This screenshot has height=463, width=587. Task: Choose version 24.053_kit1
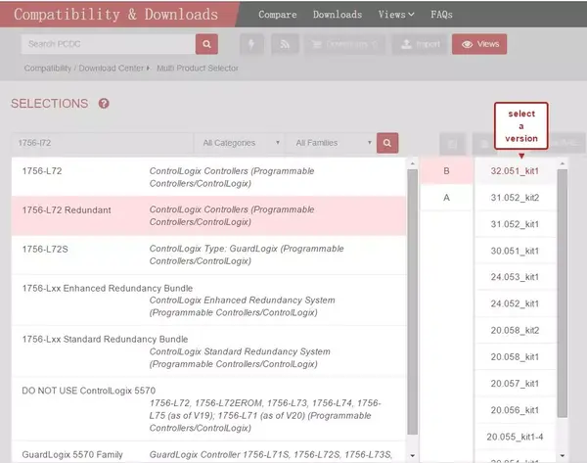515,277
